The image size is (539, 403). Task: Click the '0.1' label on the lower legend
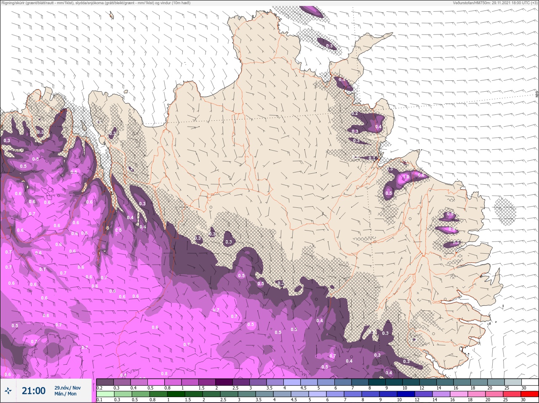99,400
